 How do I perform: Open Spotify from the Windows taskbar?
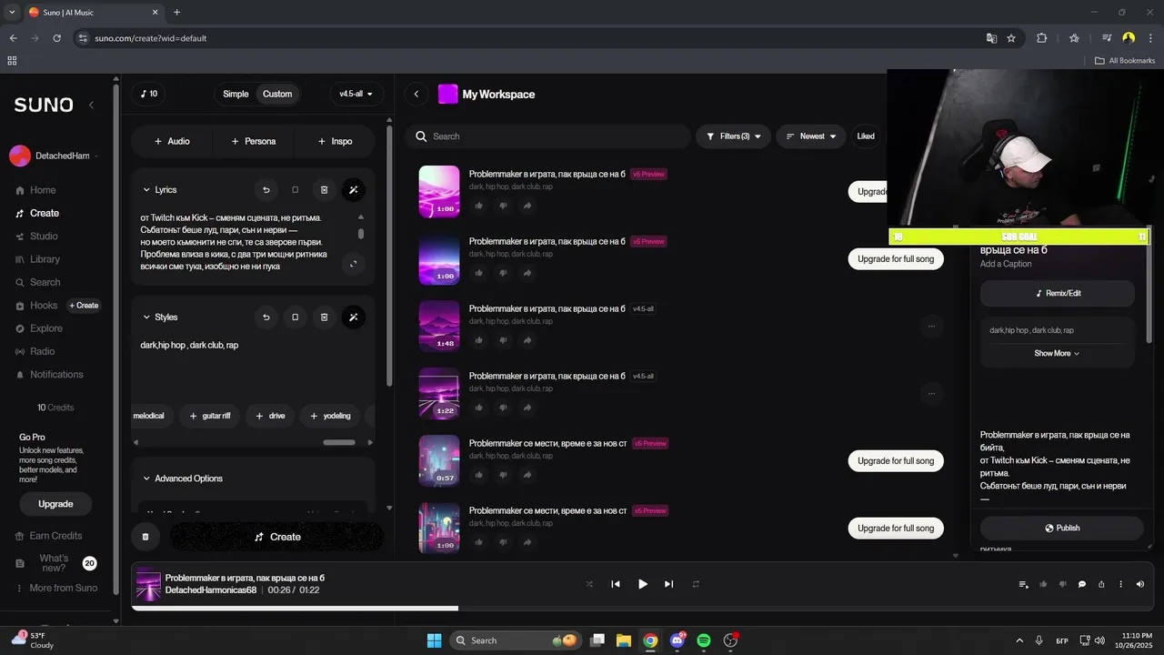click(704, 640)
